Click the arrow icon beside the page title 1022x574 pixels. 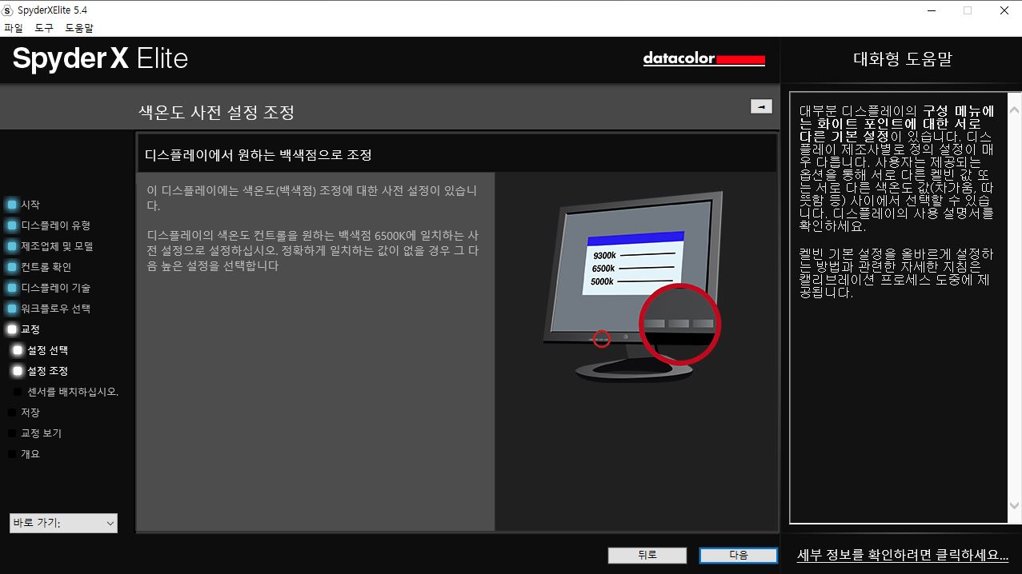click(x=761, y=106)
